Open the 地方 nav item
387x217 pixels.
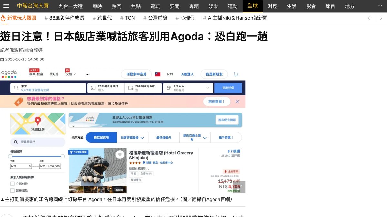(x=350, y=6)
